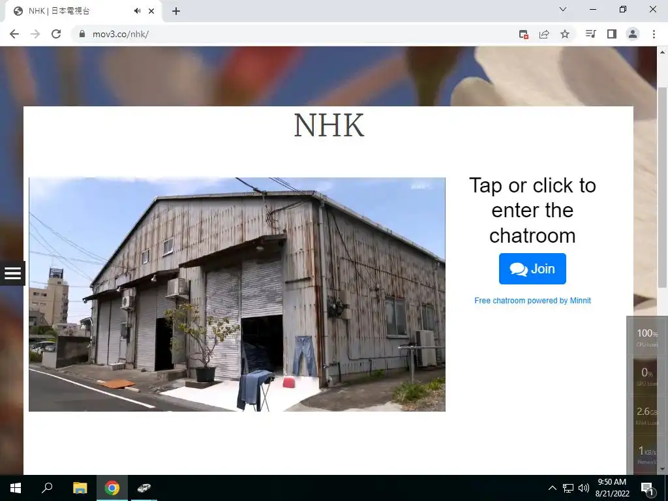
Task: Open the blocked pop-up indicator icon
Action: click(524, 34)
